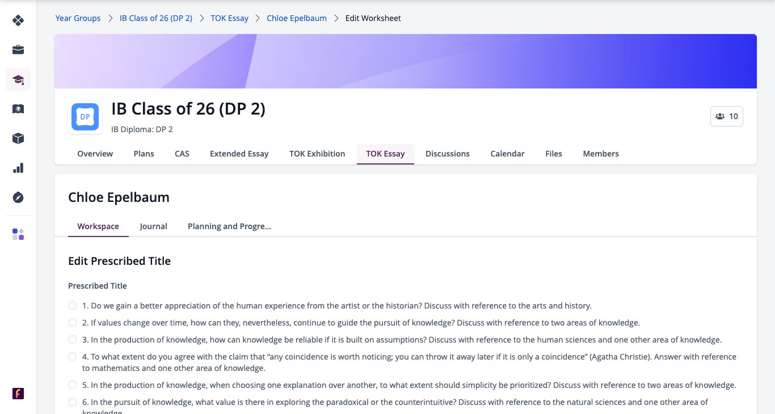Click the IB Diploma: DP 2 subtitle
The height and width of the screenshot is (414, 775).
142,129
